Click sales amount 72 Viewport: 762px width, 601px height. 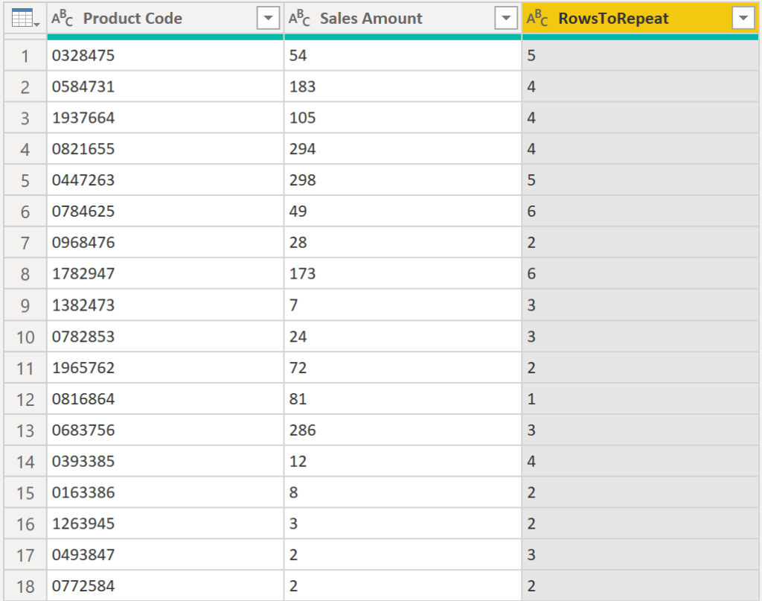pos(298,368)
